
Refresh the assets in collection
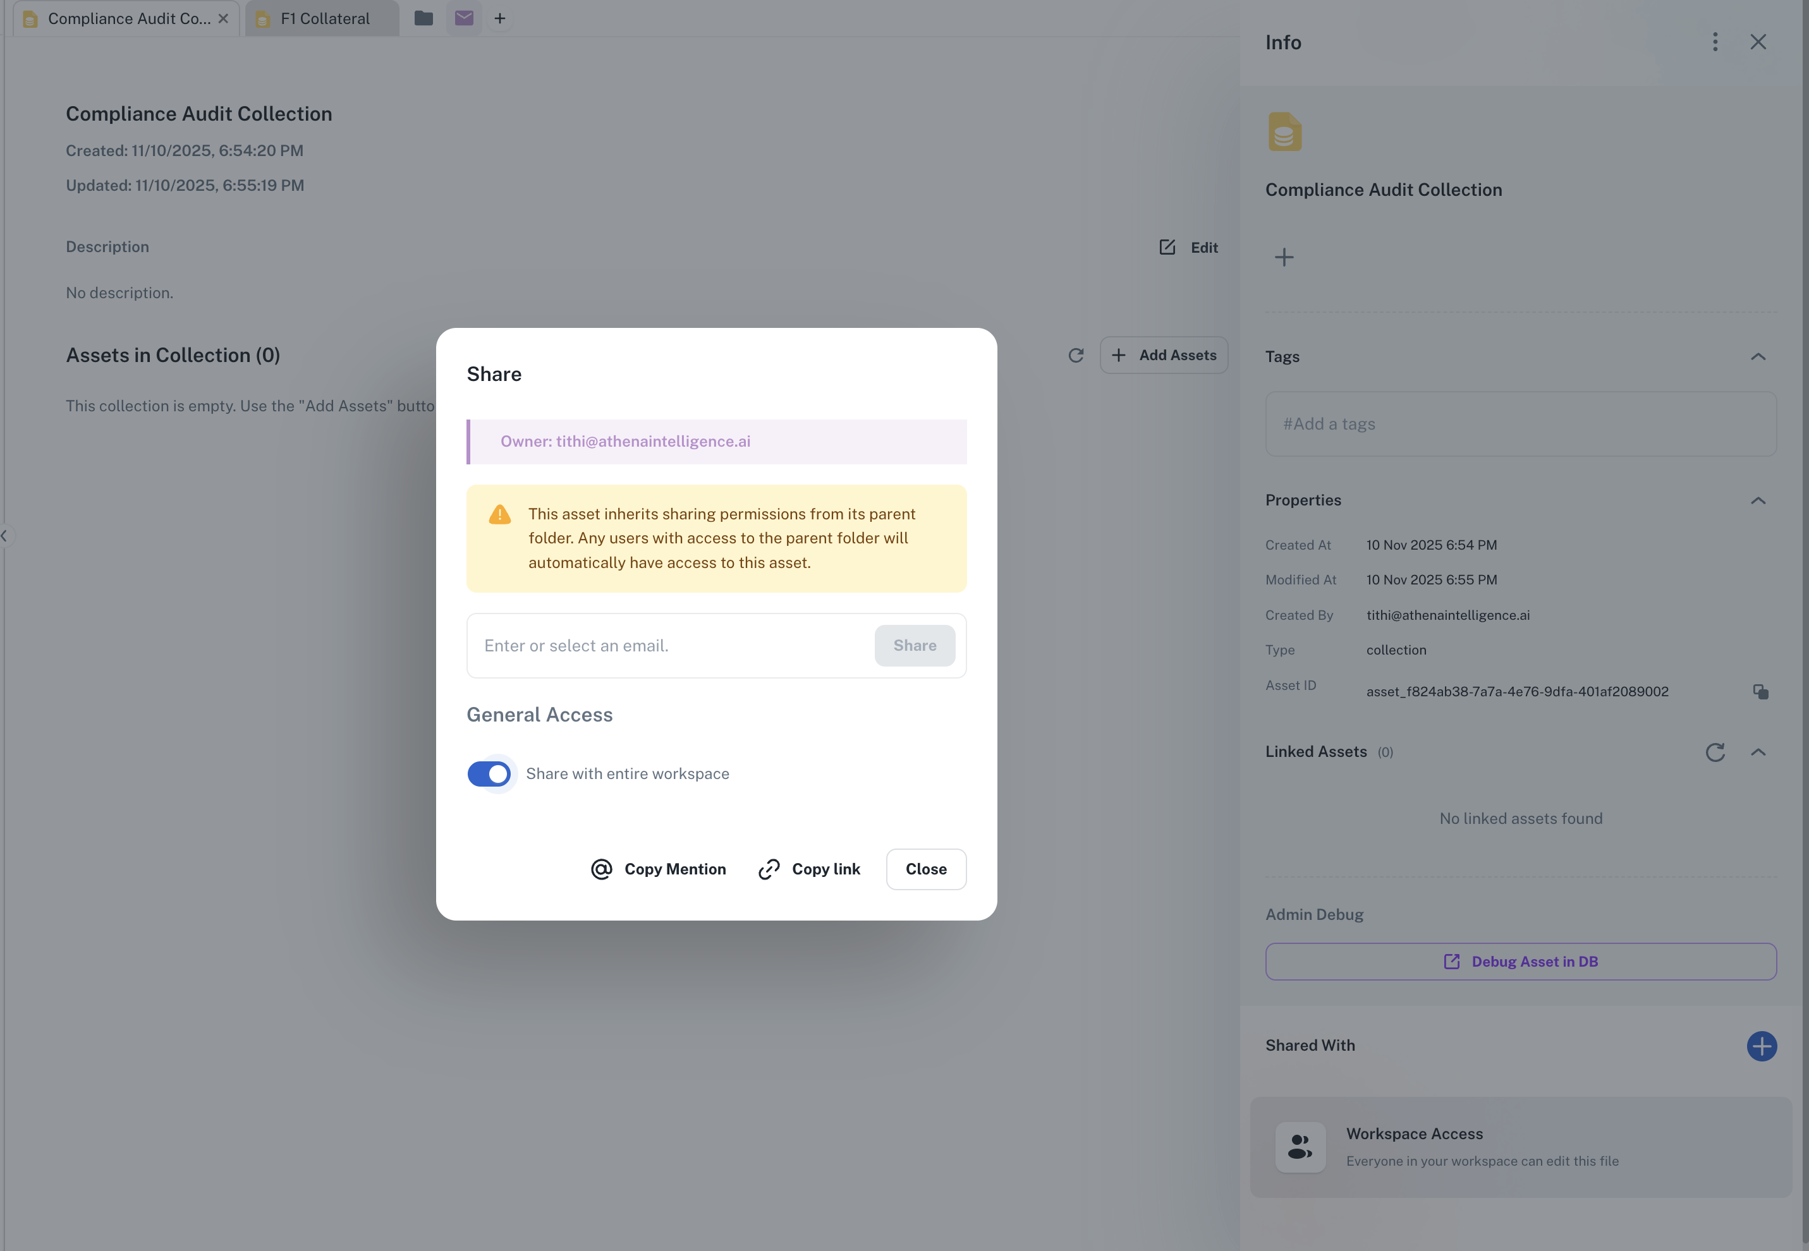[1076, 355]
